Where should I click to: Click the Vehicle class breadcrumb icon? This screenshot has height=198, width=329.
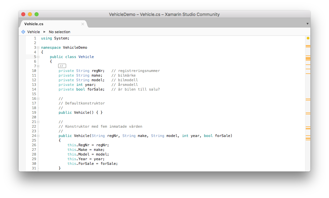click(x=23, y=32)
